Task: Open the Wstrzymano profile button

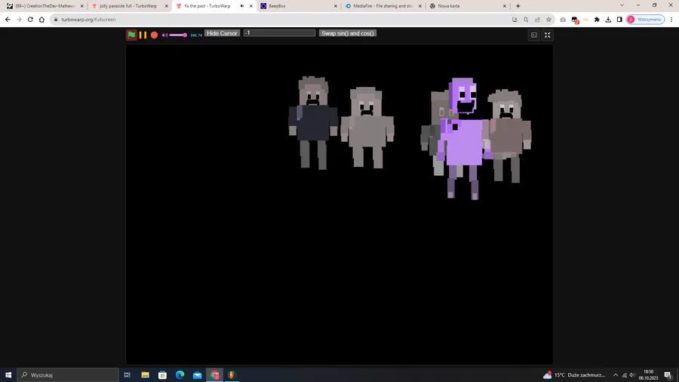Action: coord(645,20)
